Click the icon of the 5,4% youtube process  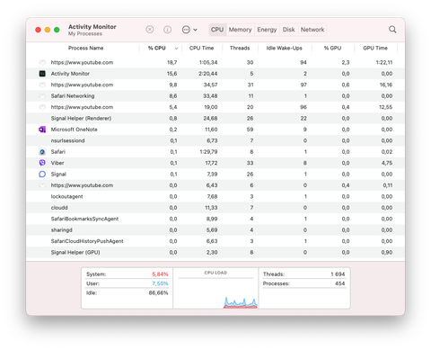[x=42, y=107]
